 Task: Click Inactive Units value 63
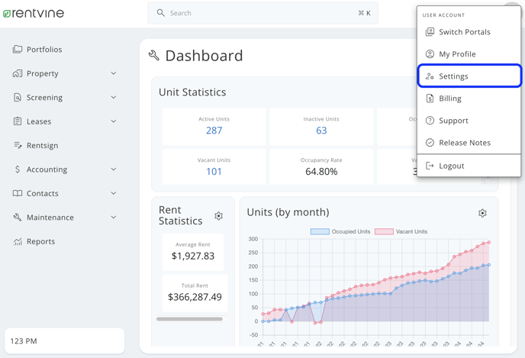321,131
